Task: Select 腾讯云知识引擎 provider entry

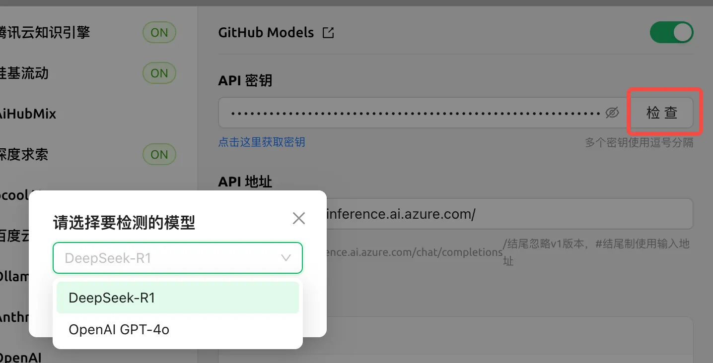Action: [x=45, y=33]
